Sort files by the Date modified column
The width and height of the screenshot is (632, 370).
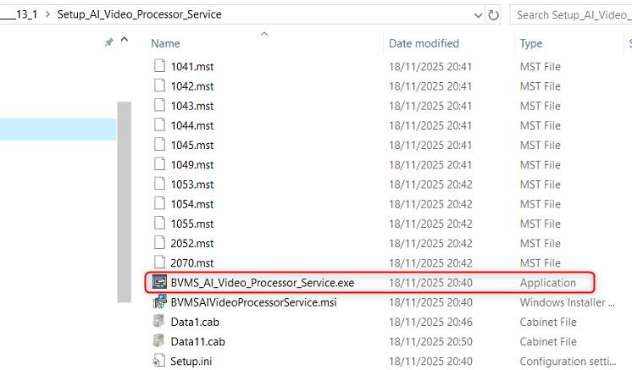(424, 43)
